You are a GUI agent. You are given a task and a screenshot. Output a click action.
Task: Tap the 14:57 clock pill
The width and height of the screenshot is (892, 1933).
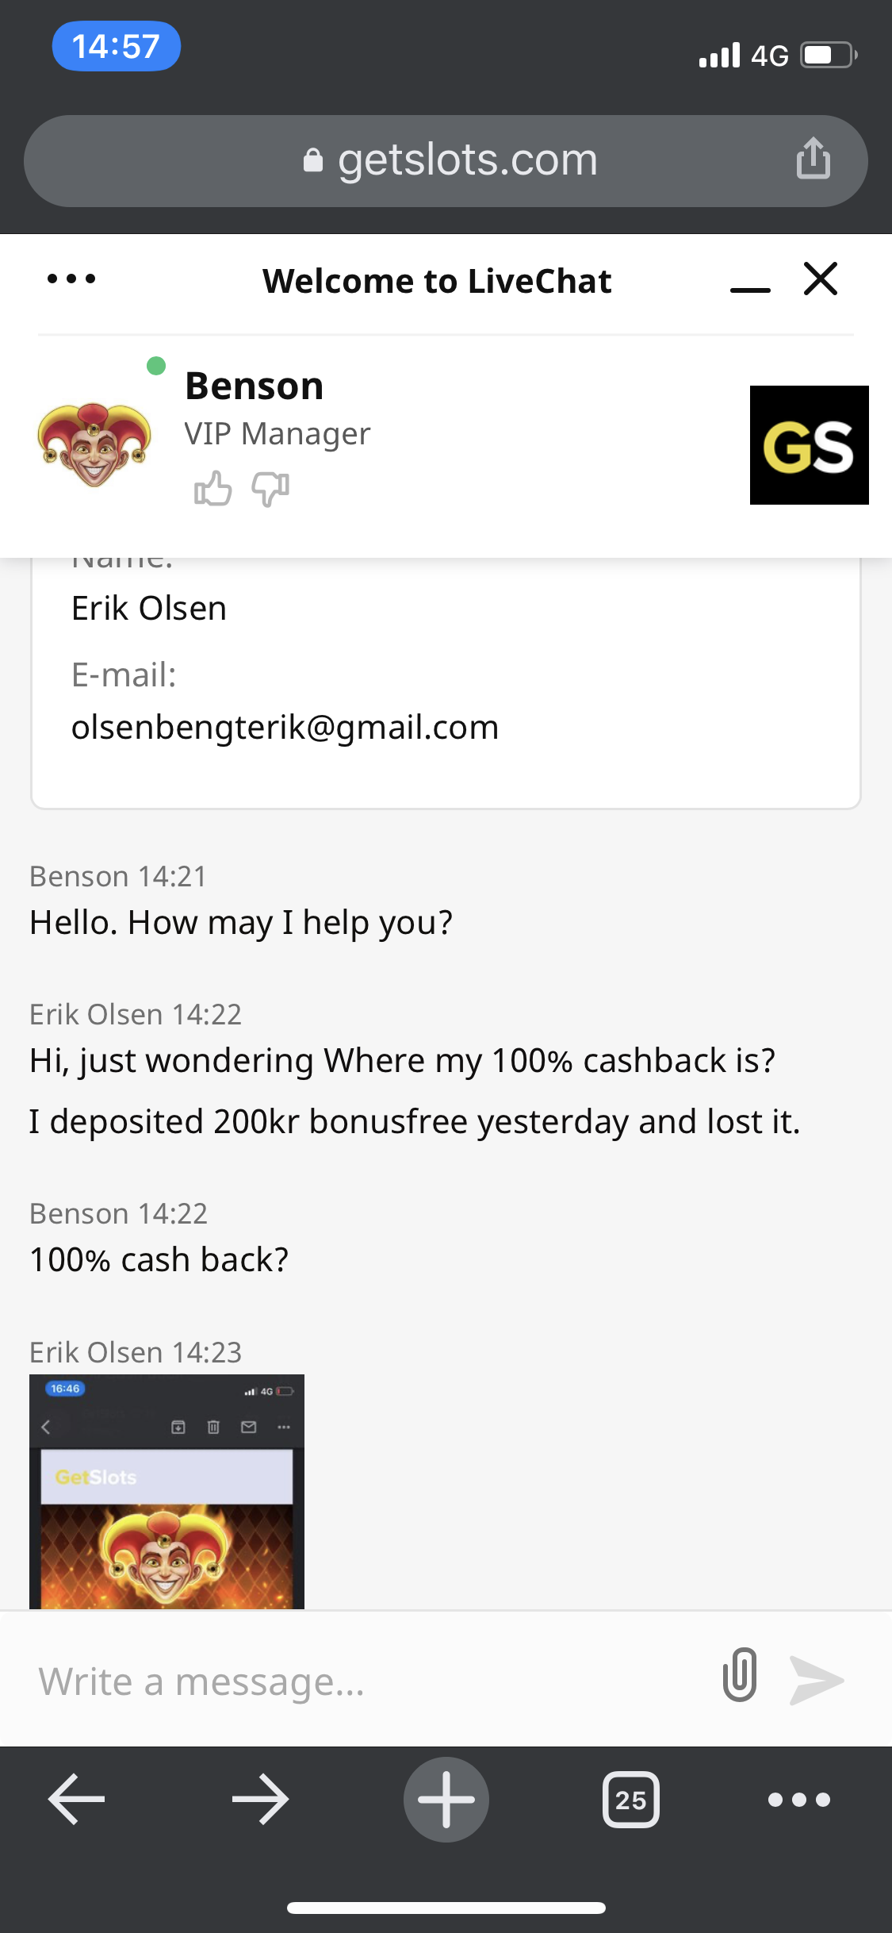pos(116,46)
